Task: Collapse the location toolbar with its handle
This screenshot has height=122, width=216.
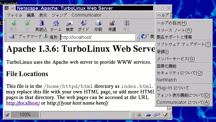Action: pos(5,37)
